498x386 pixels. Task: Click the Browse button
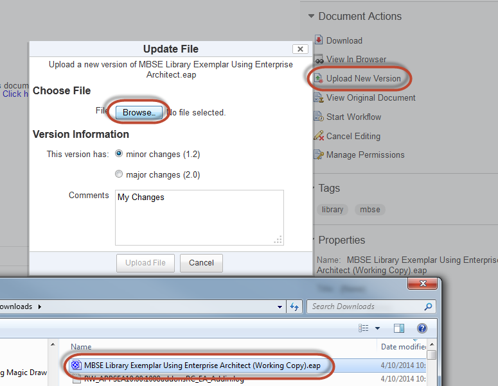click(x=139, y=112)
